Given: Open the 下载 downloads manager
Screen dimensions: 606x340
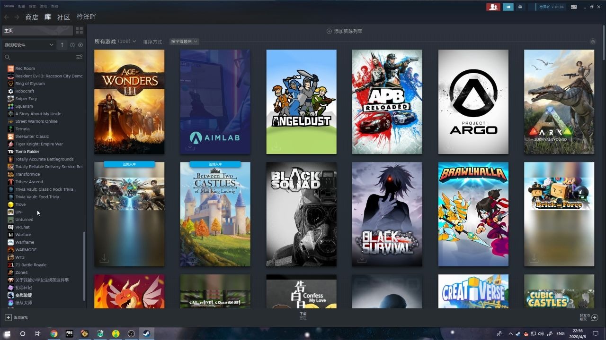Looking at the screenshot, I should [x=303, y=315].
